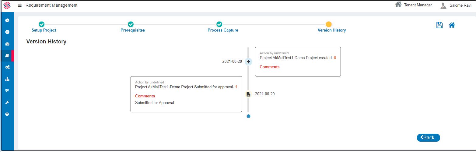The image size is (476, 152).
Task: Click the wrench sidebar icon
Action: click(x=7, y=103)
